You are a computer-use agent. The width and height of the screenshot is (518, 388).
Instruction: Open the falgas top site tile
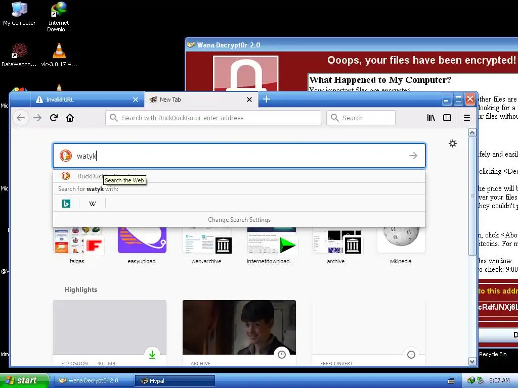pyautogui.click(x=77, y=246)
